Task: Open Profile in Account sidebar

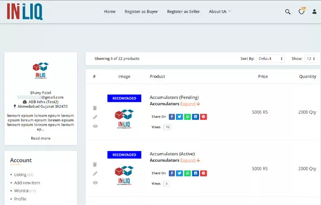Action: [20, 199]
